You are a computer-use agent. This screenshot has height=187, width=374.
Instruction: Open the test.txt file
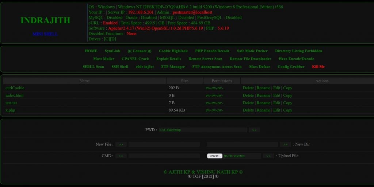(x=11, y=103)
